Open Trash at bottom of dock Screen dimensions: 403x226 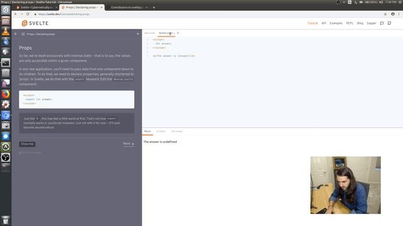6,220
